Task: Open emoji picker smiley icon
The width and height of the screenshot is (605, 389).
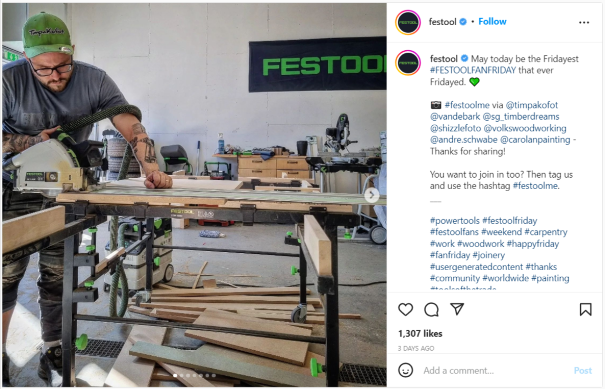Action: tap(406, 370)
